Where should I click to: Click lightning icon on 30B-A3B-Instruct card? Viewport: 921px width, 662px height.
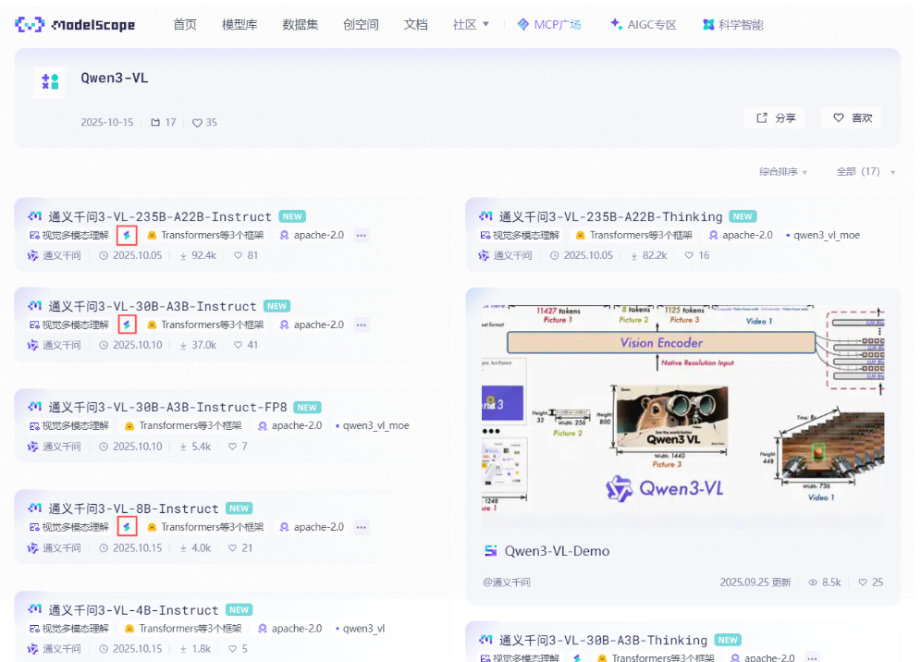[127, 325]
